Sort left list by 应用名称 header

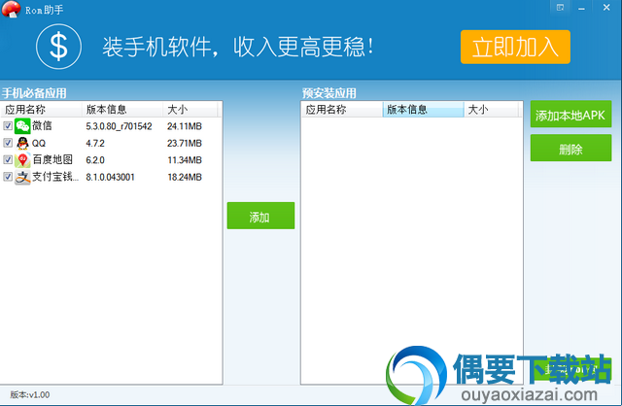tap(42, 110)
